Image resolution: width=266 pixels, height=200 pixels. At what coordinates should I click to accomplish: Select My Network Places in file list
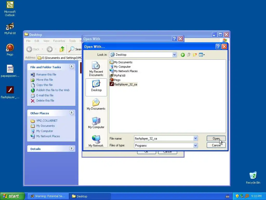[124, 71]
